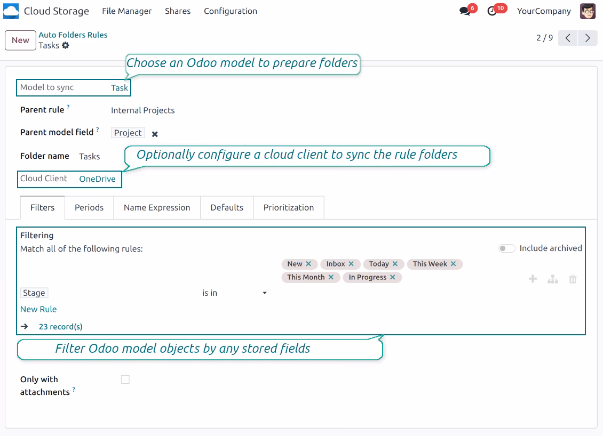Screen dimensions: 603x436
Task: Click the Project parent model field tag
Action: click(128, 133)
